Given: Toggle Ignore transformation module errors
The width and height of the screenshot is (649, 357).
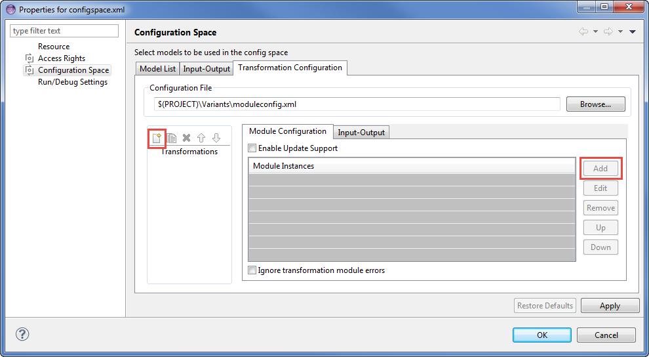Looking at the screenshot, I should pos(252,270).
